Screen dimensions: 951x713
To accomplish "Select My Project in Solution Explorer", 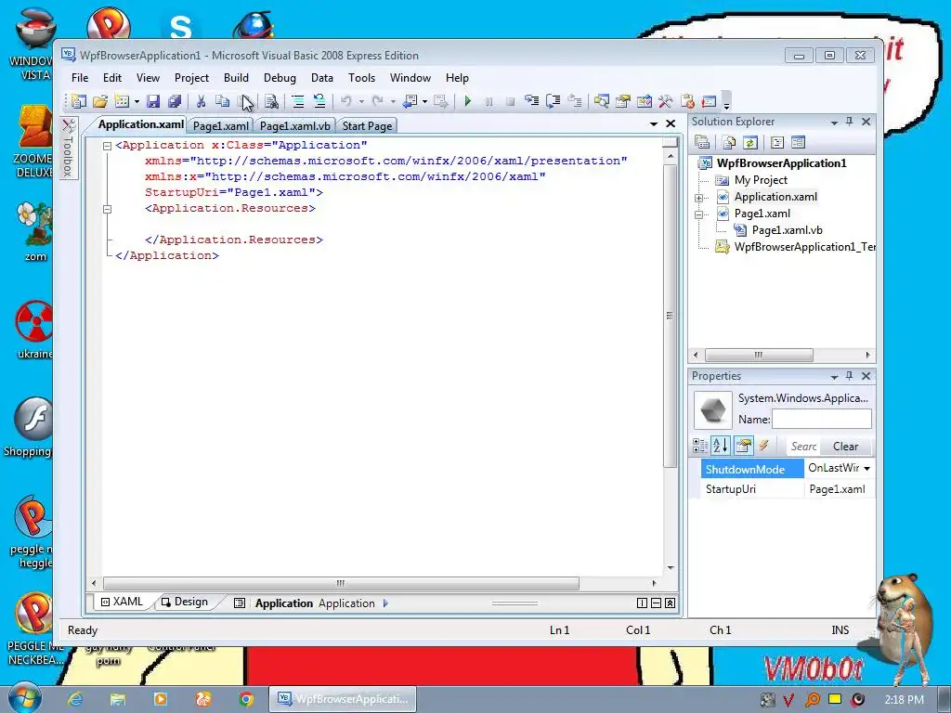I will click(761, 180).
